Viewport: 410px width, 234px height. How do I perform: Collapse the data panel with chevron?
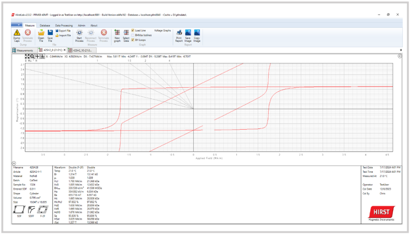click(x=14, y=163)
